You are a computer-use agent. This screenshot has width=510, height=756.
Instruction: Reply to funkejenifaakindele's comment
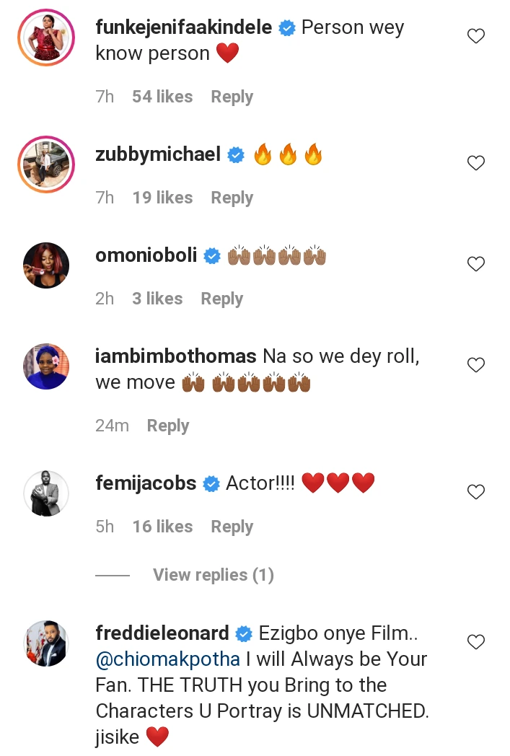[232, 97]
